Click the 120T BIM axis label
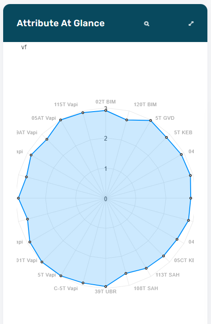The width and height of the screenshot is (211, 324). point(145,104)
